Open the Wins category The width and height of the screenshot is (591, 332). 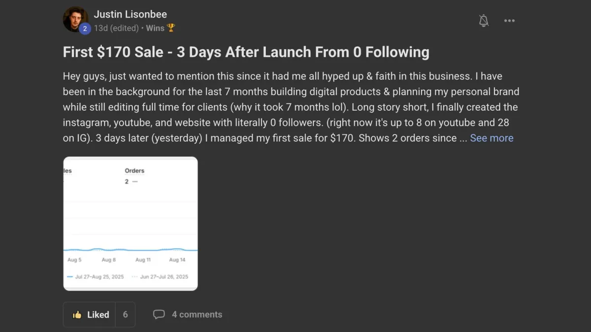coord(155,28)
